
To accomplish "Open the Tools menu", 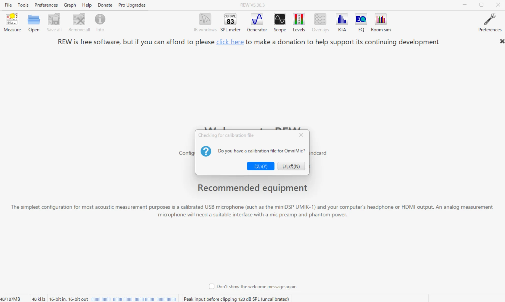I will (23, 5).
